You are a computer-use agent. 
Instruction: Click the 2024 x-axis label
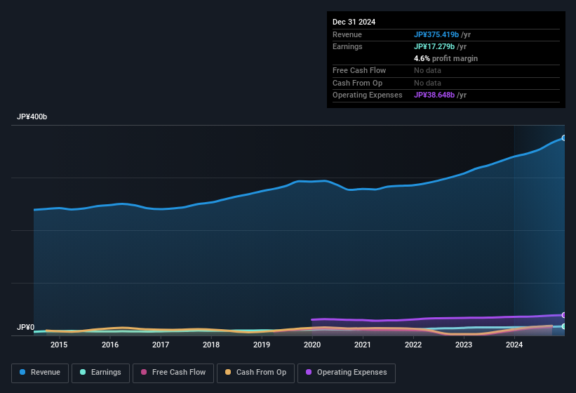click(x=514, y=345)
